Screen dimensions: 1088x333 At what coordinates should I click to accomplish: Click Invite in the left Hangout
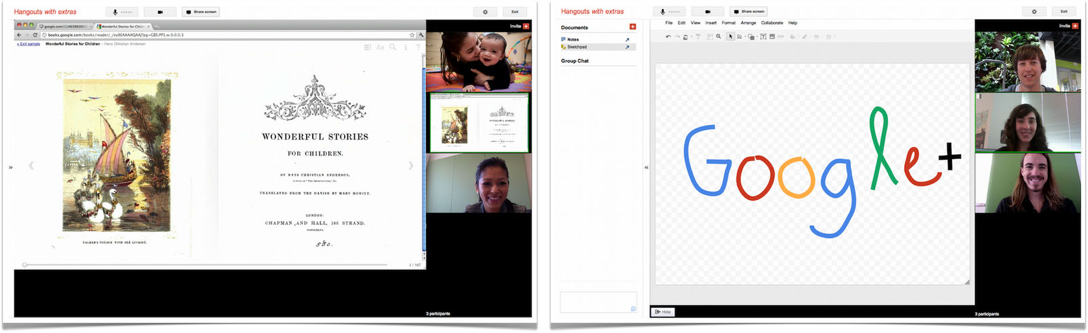(x=520, y=26)
